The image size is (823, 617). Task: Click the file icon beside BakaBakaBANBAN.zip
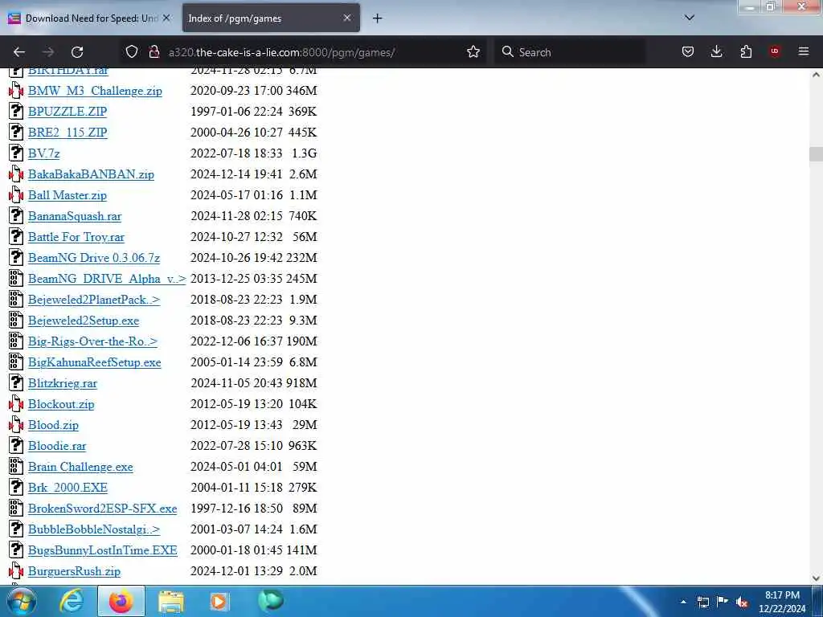click(16, 174)
